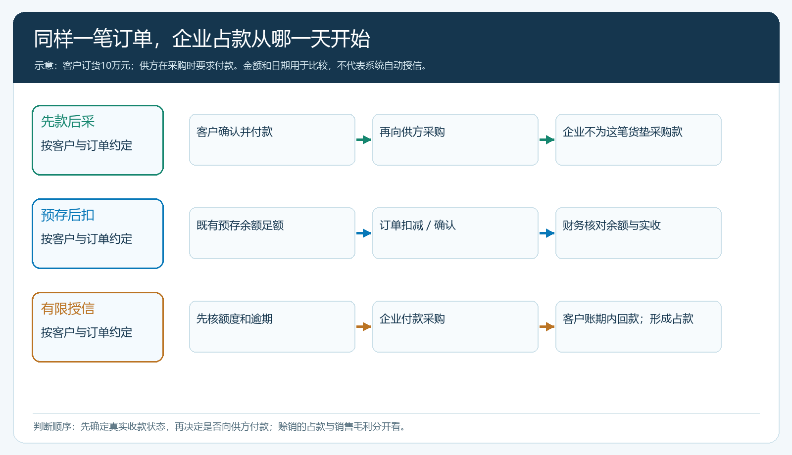Click the orange arrow after 企业付款采购

pyautogui.click(x=547, y=326)
